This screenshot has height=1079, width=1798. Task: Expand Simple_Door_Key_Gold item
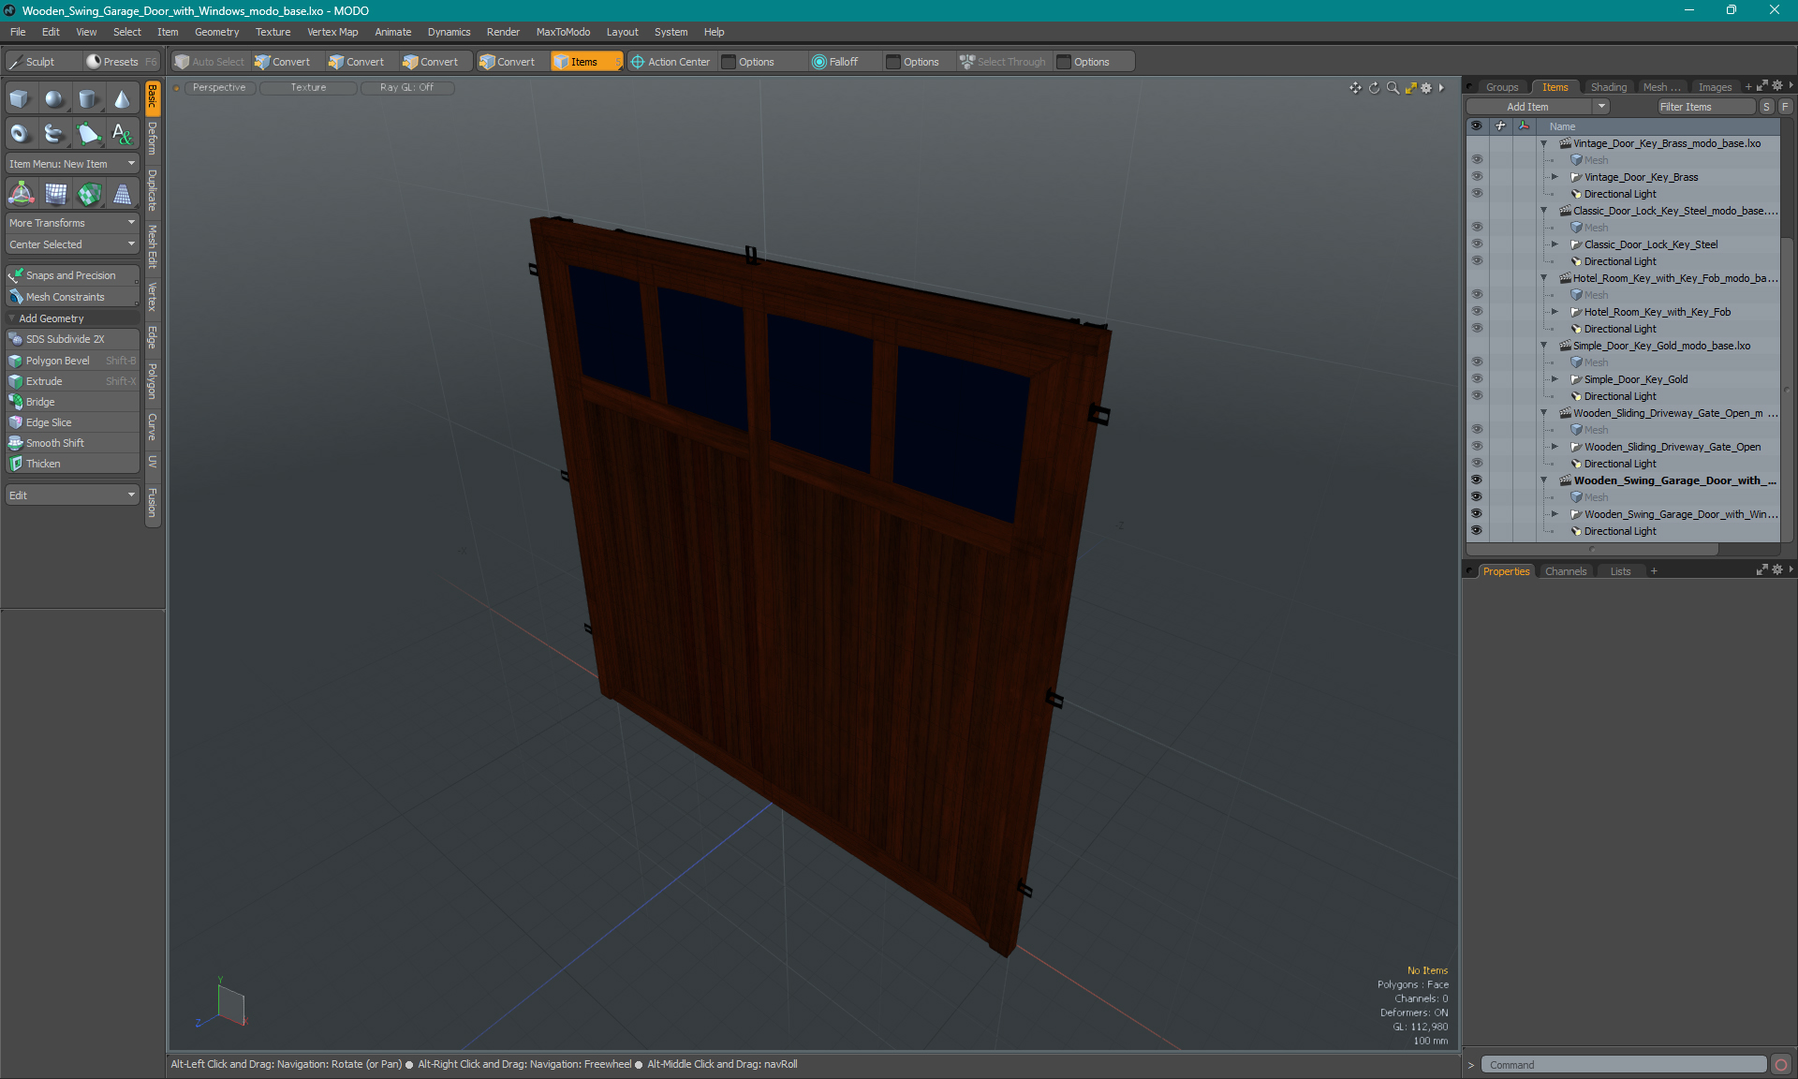pyautogui.click(x=1555, y=379)
